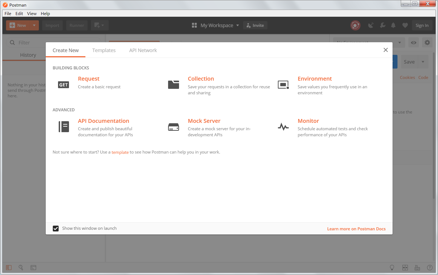Screen dimensions: 438x275
Task: Click the Monitor link
Action: coord(309,121)
